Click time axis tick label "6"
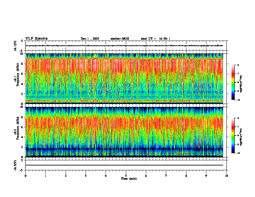 [146, 176]
